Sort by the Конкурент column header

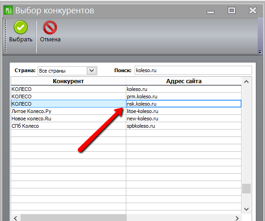[68, 81]
